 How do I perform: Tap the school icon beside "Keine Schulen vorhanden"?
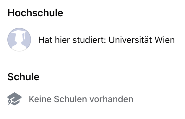point(14,99)
